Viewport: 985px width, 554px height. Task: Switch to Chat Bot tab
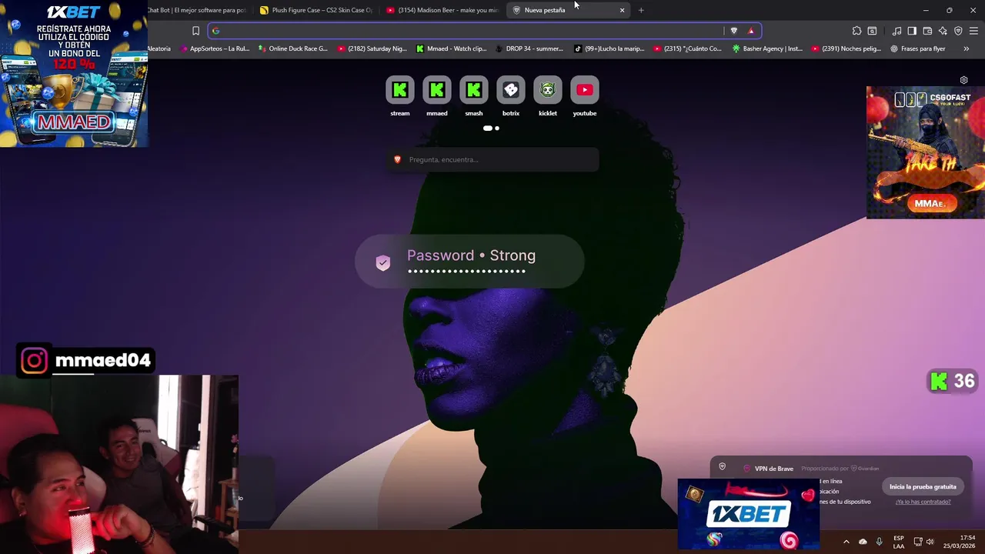199,10
